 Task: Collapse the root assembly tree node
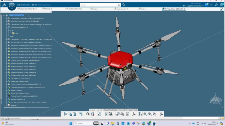click(4, 15)
